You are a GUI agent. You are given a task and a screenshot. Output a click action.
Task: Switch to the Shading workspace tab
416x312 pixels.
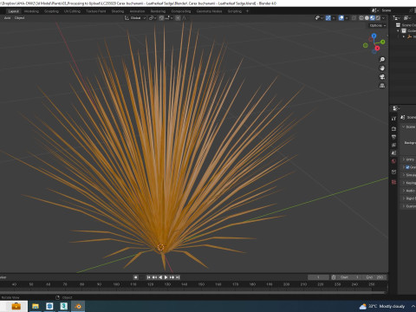pos(118,11)
